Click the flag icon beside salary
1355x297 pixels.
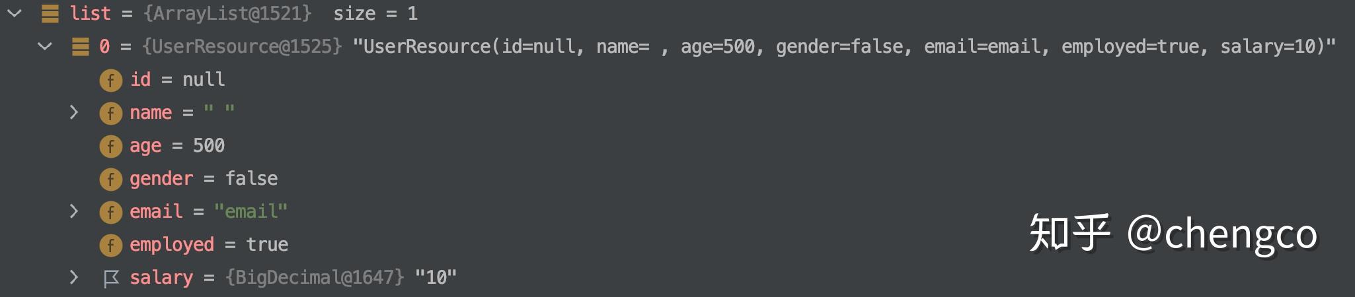[111, 279]
